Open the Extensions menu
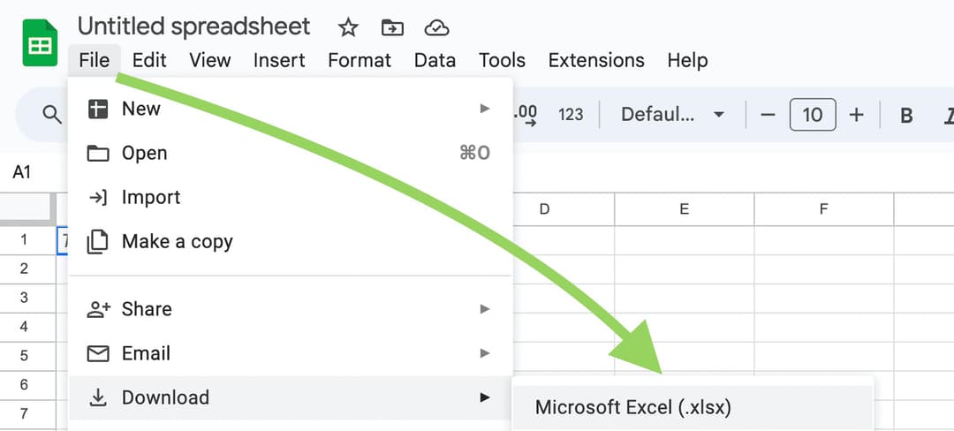Viewport: 954px width, 431px height. pyautogui.click(x=596, y=60)
